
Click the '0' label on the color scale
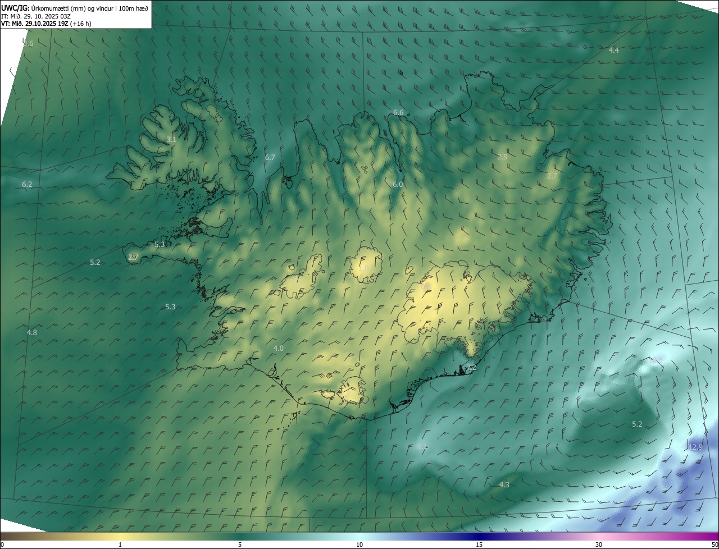click(x=2, y=545)
